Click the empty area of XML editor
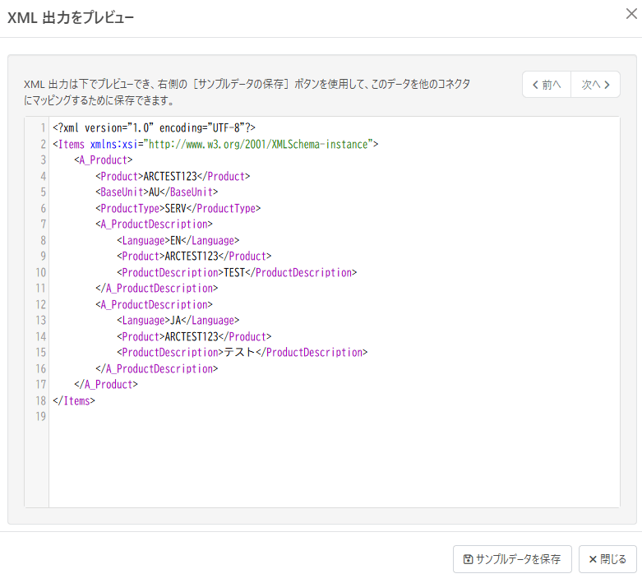 pos(334,465)
